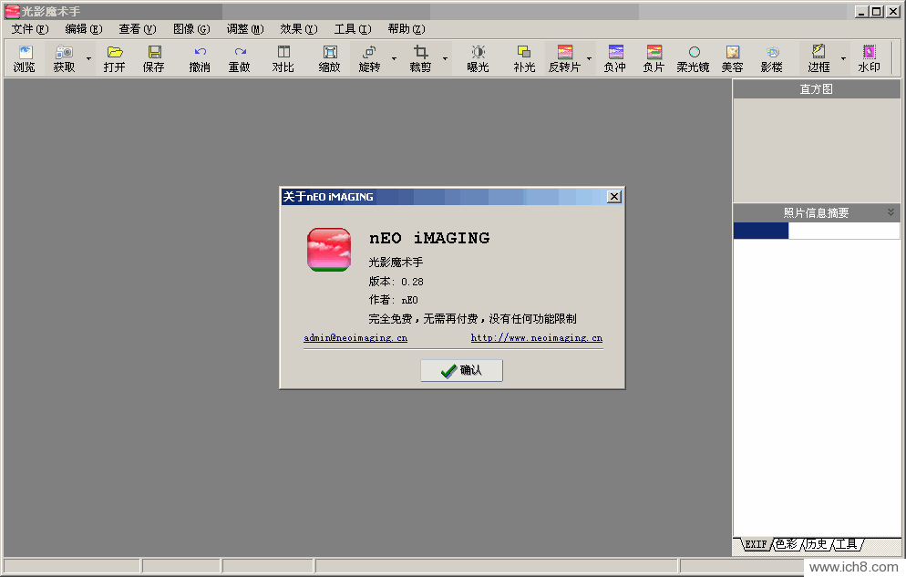
Task: Open the 边框 (Border) tool
Action: coord(818,59)
